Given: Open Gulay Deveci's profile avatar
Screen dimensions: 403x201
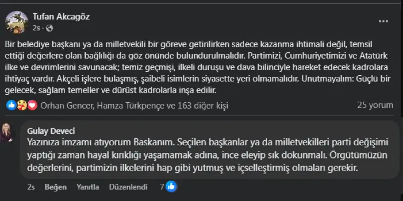Looking at the screenshot, I should (x=7, y=132).
